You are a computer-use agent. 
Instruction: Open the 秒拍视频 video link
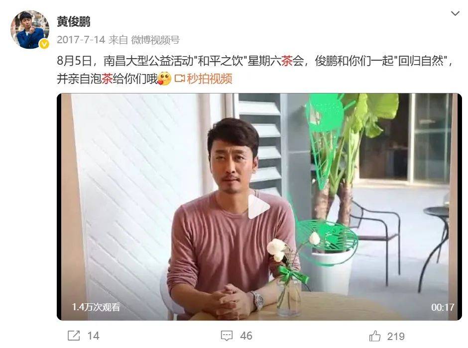pos(210,79)
